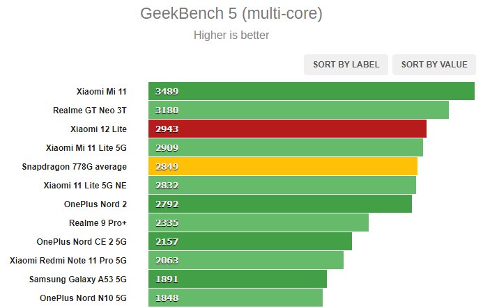Select the Xiaomi Mi 11 Lite 5G bar
Screen dimensions: 483x308
tap(286, 147)
